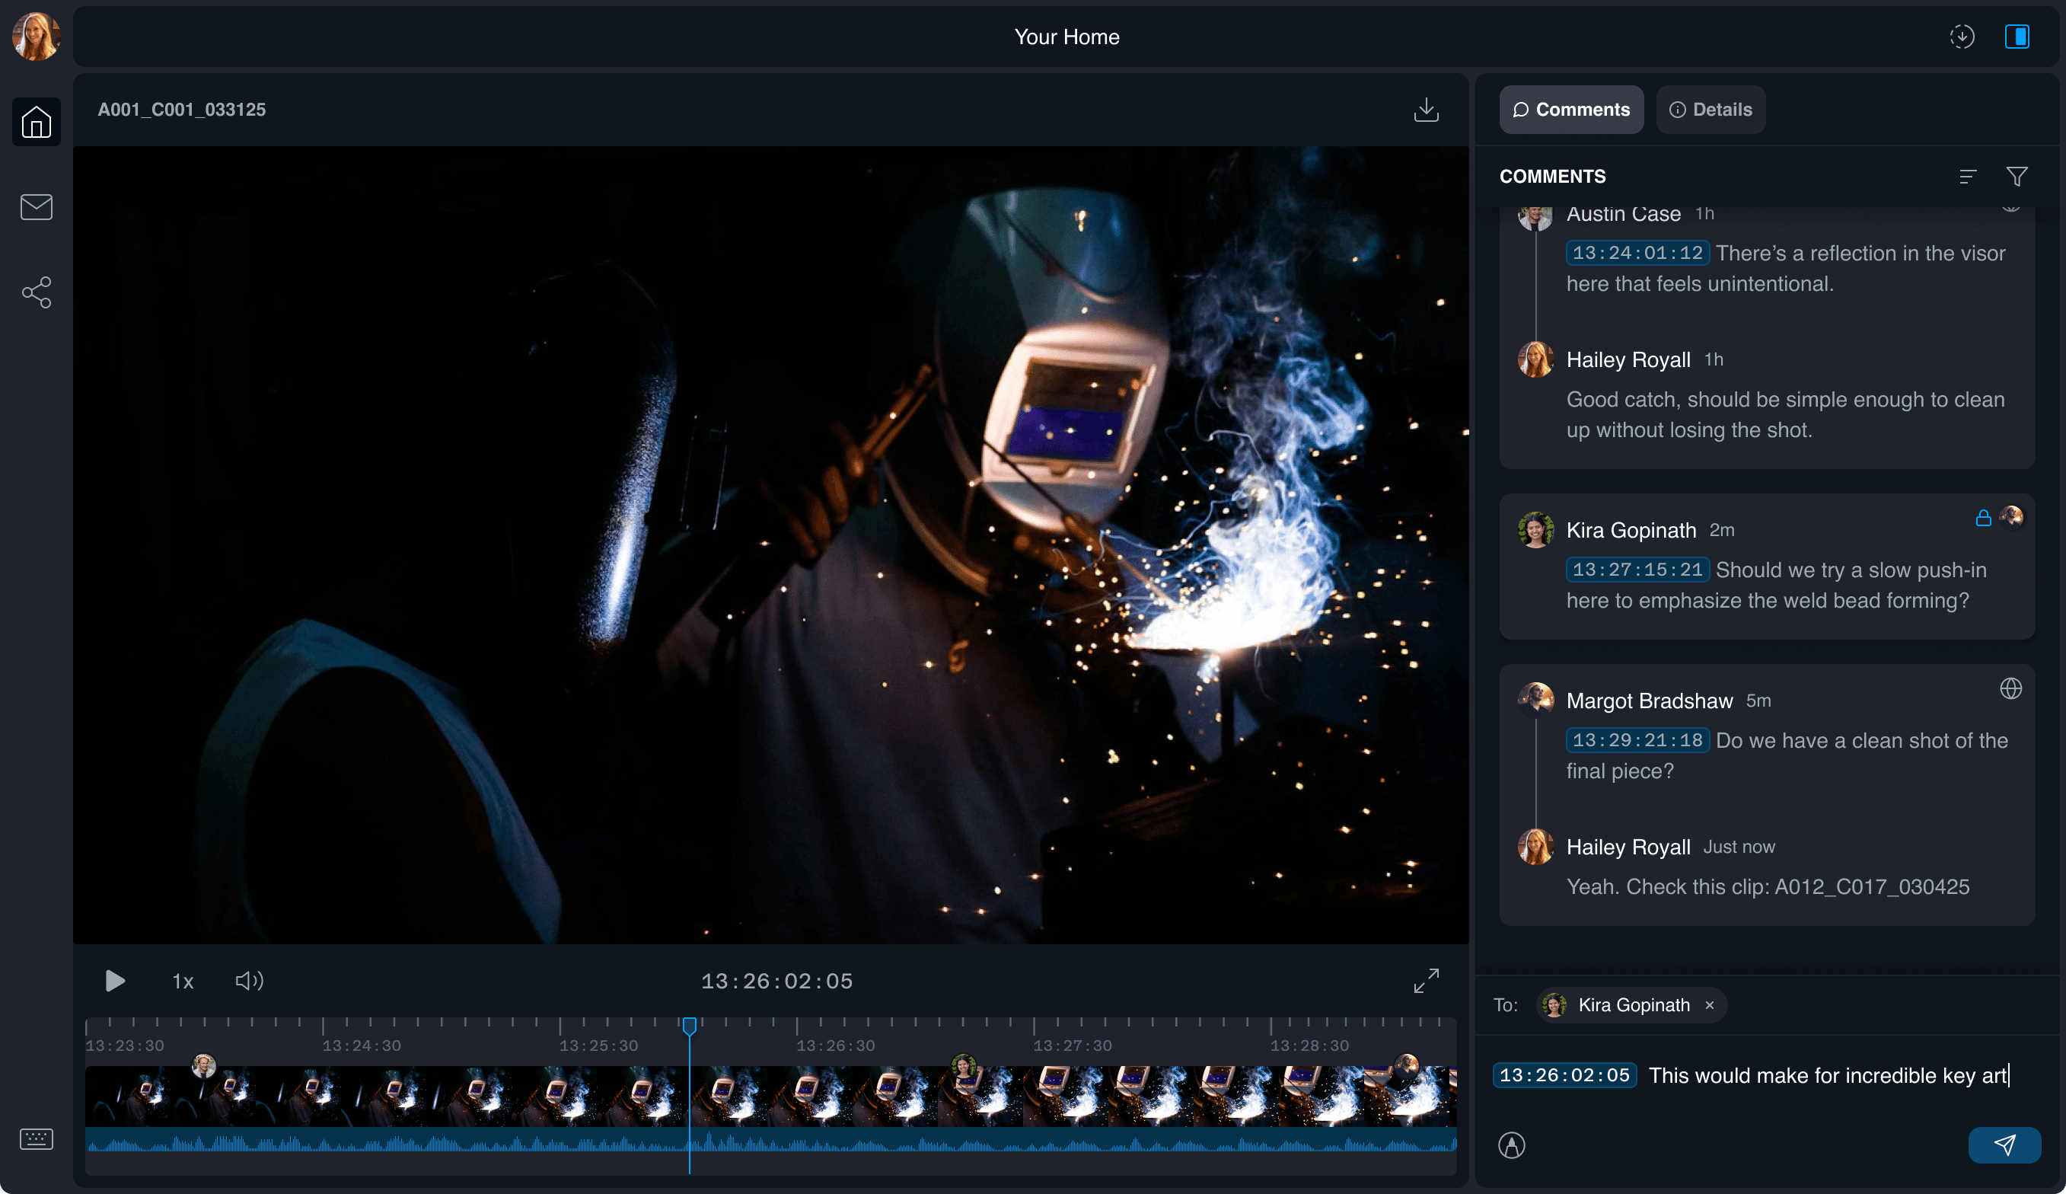The image size is (2066, 1194).
Task: Open the inbox mail icon
Action: click(36, 206)
